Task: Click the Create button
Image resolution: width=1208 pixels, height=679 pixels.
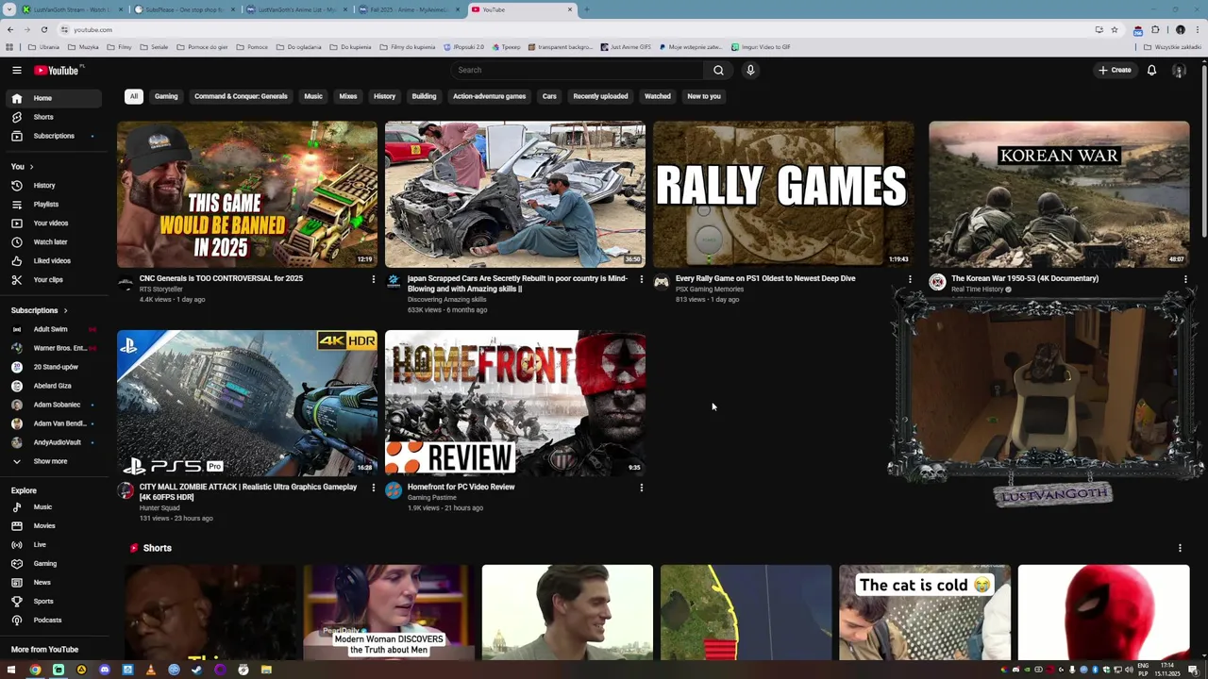Action: (1115, 70)
